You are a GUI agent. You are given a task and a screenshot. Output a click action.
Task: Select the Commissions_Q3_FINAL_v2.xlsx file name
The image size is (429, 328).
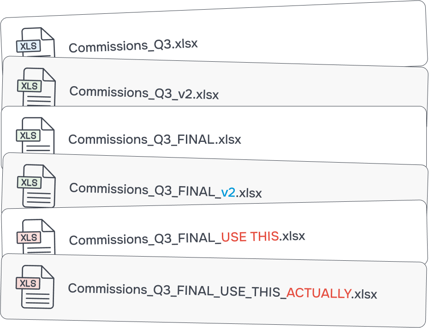pyautogui.click(x=166, y=191)
